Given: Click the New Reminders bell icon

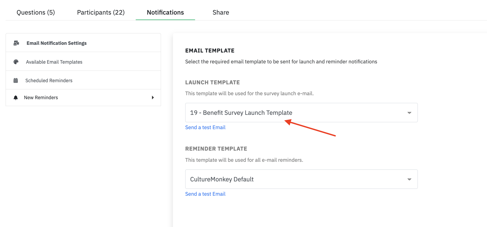Looking at the screenshot, I should [16, 98].
